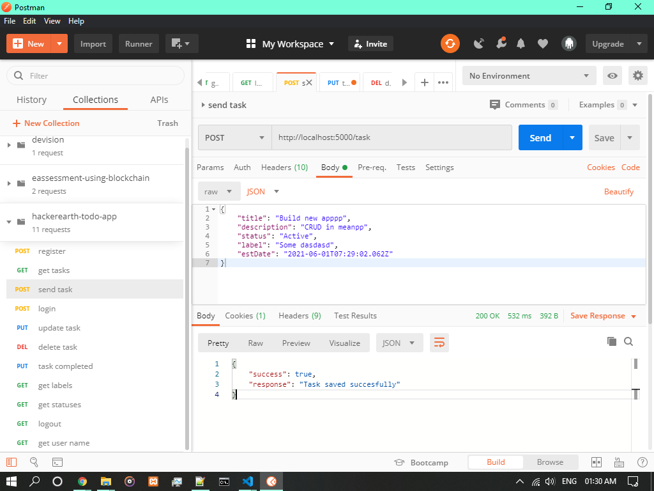Open the raw body type dropdown
The height and width of the screenshot is (491, 654).
220,191
